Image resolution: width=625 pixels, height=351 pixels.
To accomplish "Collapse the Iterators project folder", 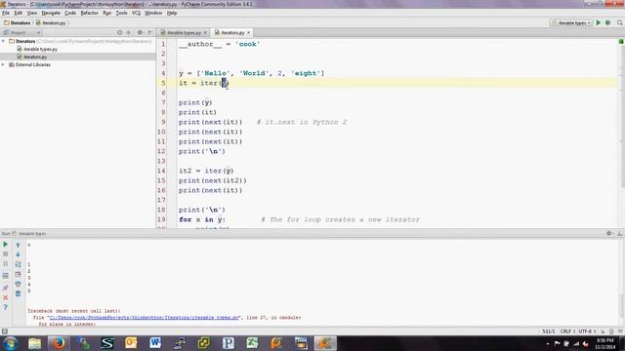I will click(4, 41).
